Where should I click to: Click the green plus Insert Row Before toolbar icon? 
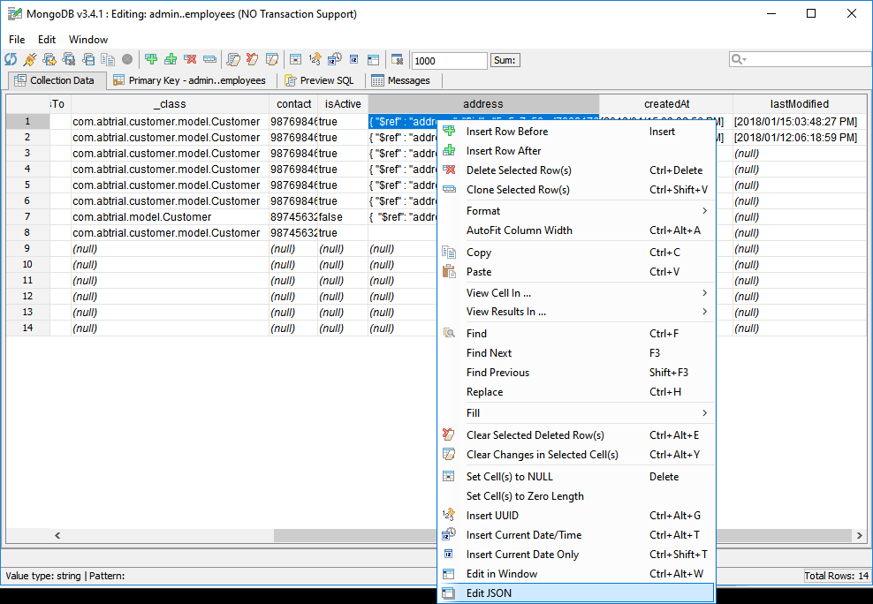[151, 59]
